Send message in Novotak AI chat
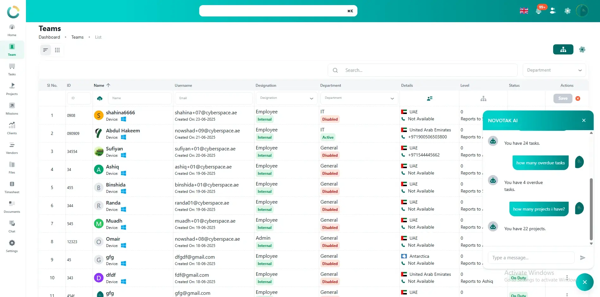Viewport: 600px width, 297px height. coord(582,258)
